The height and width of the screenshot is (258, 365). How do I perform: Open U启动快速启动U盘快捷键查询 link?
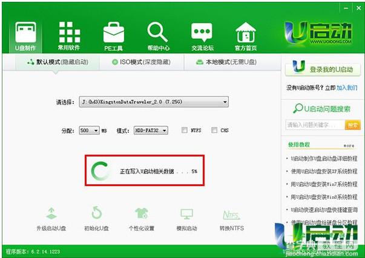click(324, 210)
